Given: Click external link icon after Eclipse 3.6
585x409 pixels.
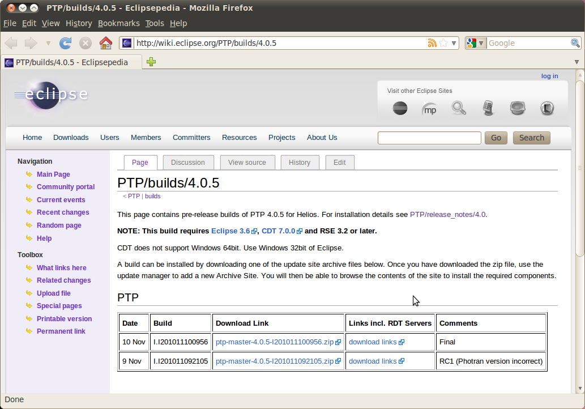Looking at the screenshot, I should tap(254, 231).
